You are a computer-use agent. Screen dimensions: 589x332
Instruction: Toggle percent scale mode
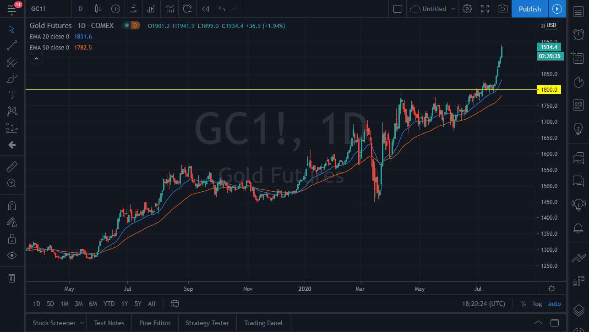pos(523,304)
